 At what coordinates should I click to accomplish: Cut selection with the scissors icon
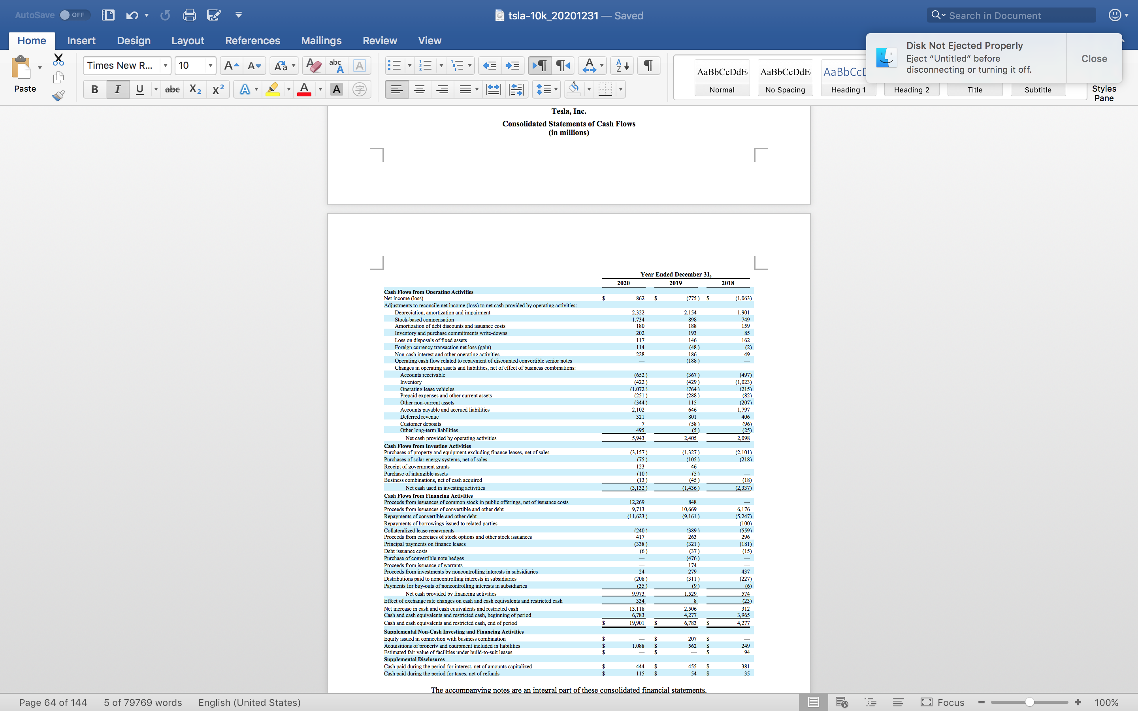(58, 59)
